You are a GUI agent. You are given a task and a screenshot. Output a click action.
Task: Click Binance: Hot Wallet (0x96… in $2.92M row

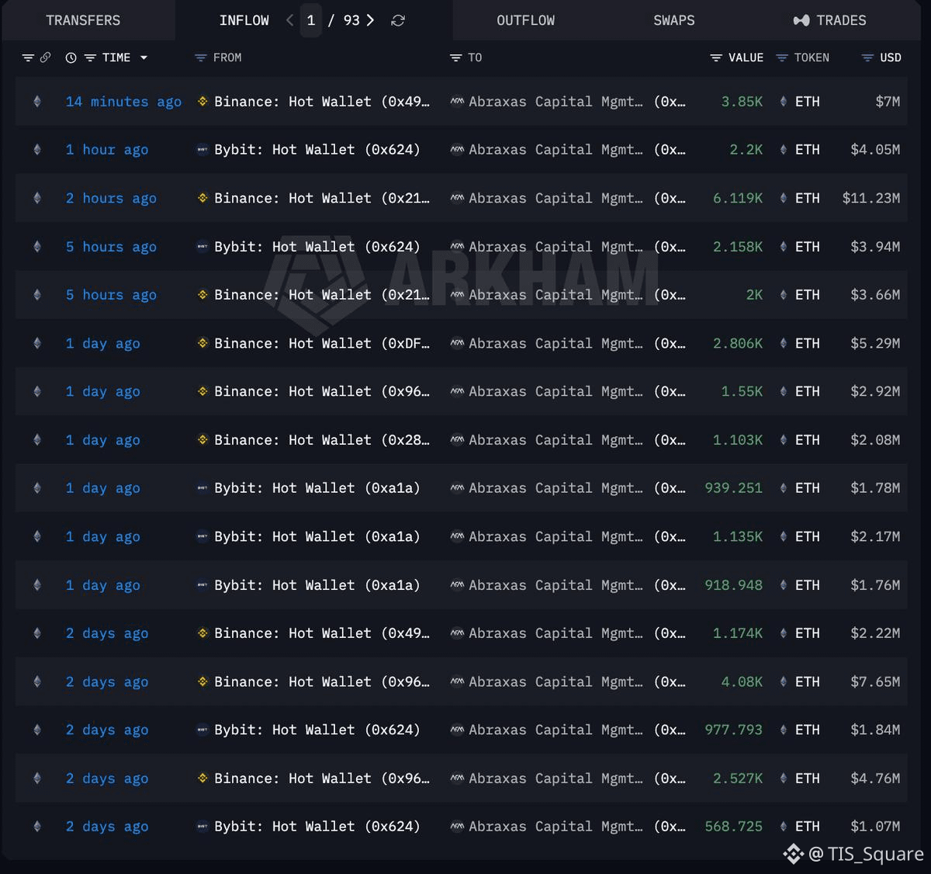321,391
